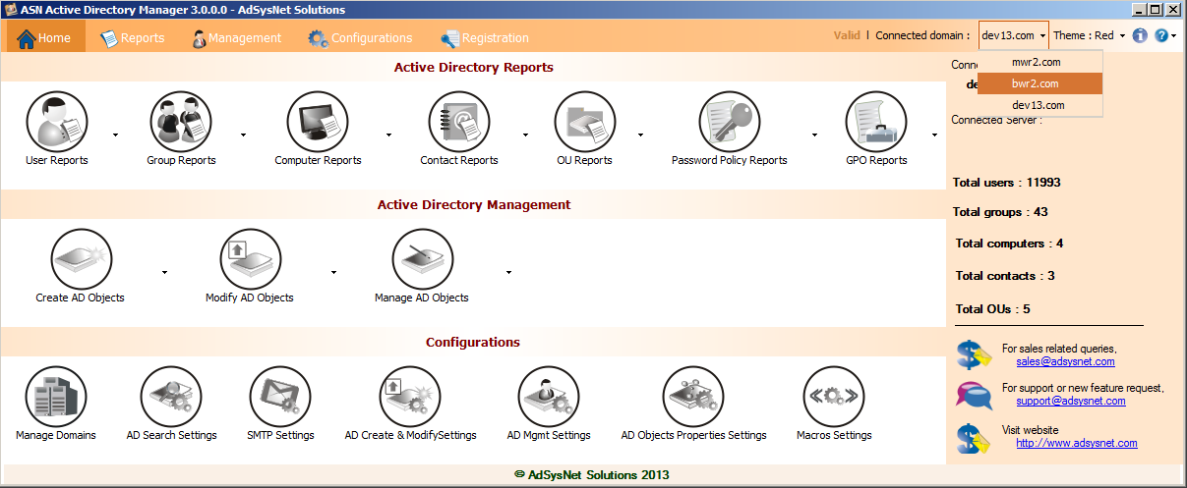The height and width of the screenshot is (488, 1187).
Task: Click the Valid license status text
Action: [x=847, y=35]
